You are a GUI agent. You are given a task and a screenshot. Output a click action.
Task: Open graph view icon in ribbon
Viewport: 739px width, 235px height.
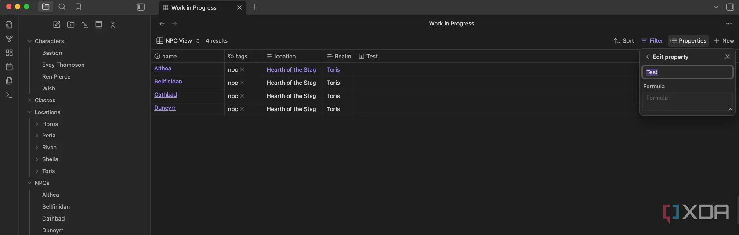[x=9, y=39]
